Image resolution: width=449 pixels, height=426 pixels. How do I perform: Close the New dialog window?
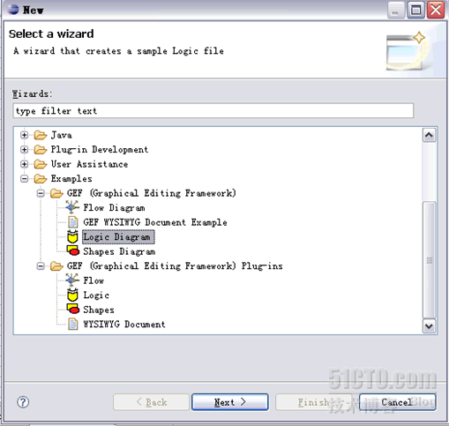436,11
